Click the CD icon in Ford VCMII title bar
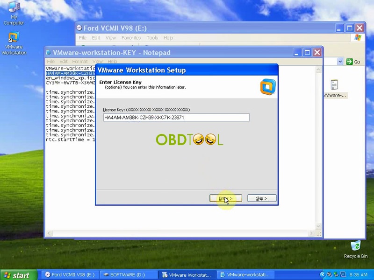 (x=79, y=28)
